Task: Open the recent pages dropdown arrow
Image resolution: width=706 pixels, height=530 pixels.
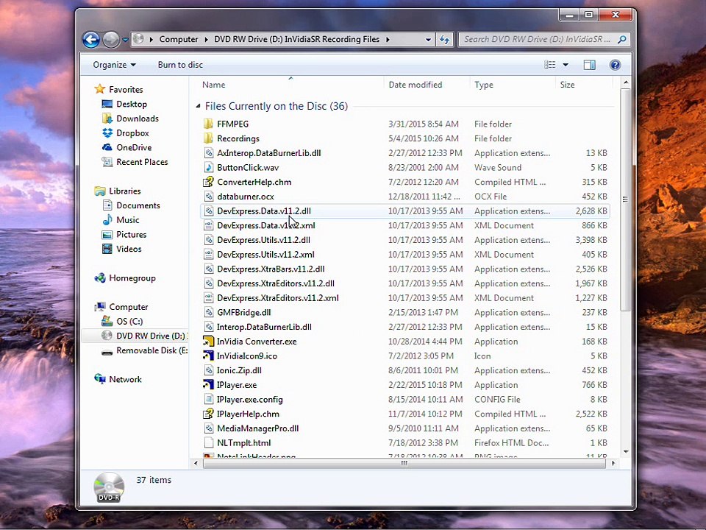Action: click(125, 40)
